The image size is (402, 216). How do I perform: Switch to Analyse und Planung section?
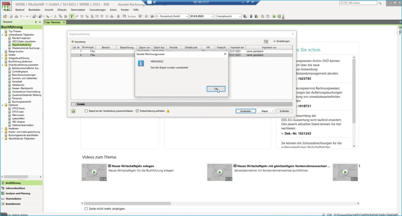pyautogui.click(x=18, y=194)
